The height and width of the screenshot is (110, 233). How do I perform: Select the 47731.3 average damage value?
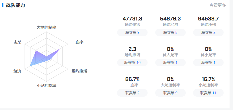[132, 19]
